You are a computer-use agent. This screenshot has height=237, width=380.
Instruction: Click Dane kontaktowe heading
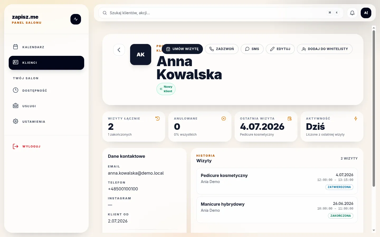[126, 156]
